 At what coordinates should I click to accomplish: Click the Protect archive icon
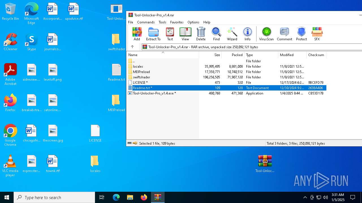pos(301,34)
